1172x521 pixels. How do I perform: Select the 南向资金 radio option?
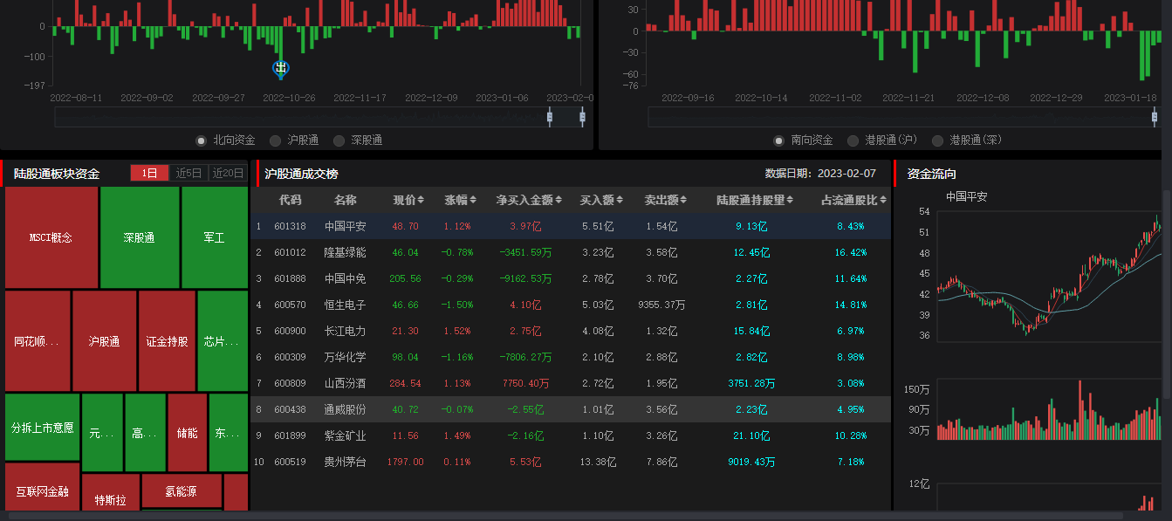pyautogui.click(x=778, y=140)
